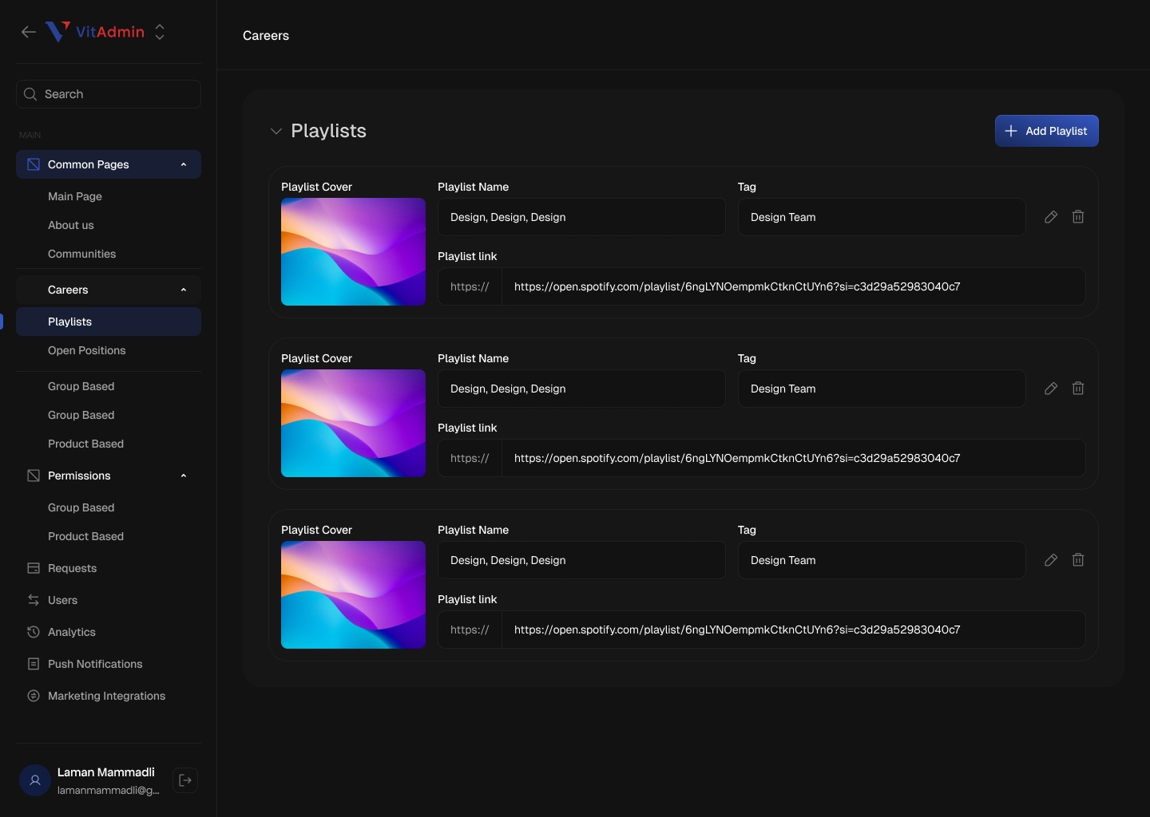
Task: Open Main Page in sidebar
Action: pos(75,196)
